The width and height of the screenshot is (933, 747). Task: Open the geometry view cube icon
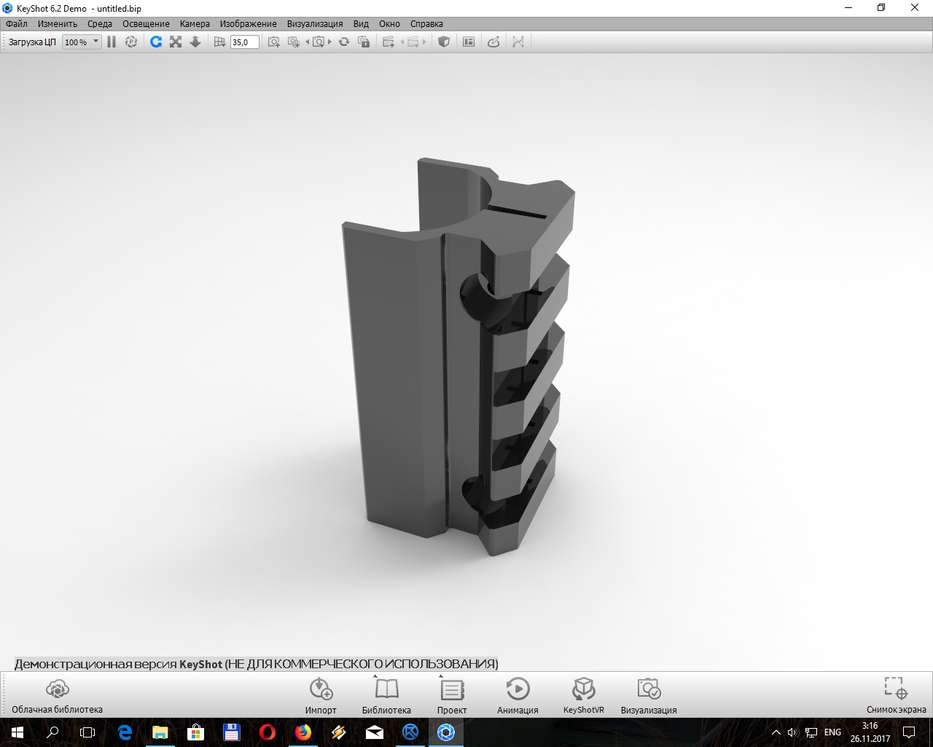[x=443, y=42]
